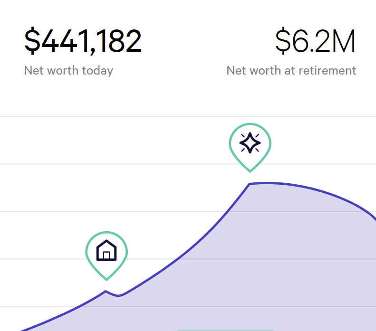Click the "M" in the $6.2M figure
This screenshot has width=376, height=331.
pyautogui.click(x=343, y=41)
